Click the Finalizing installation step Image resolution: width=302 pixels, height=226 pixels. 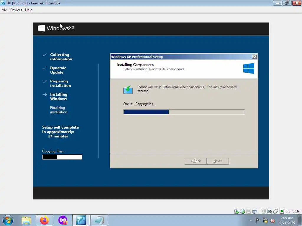59,110
